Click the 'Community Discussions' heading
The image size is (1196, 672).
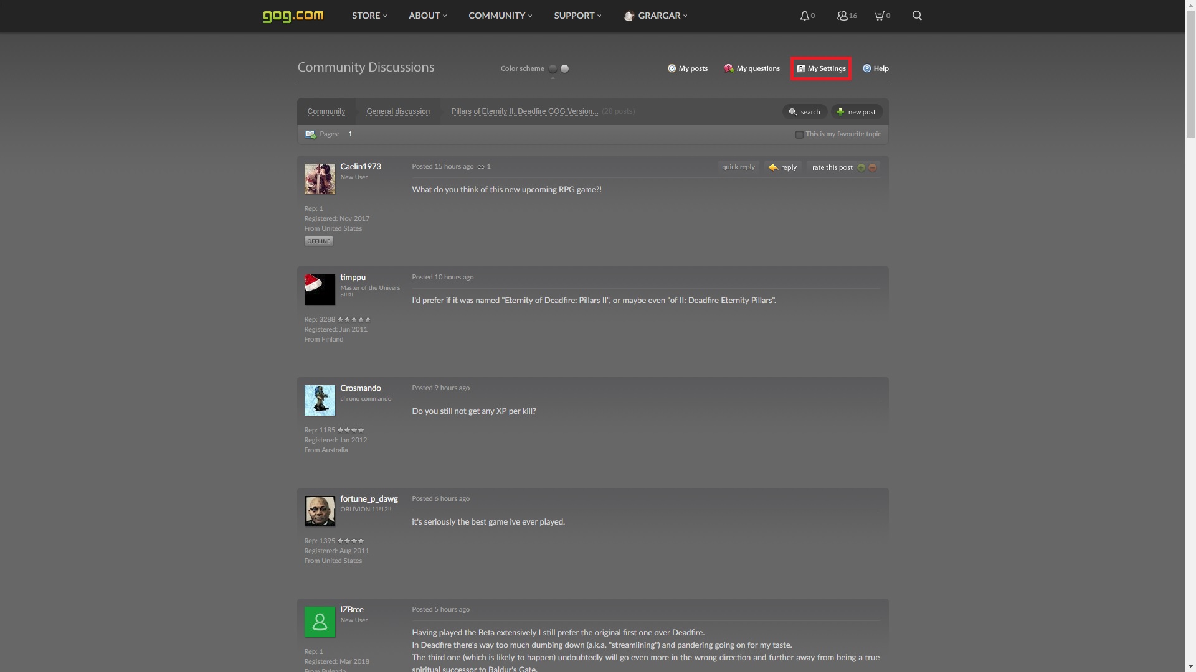pos(366,67)
